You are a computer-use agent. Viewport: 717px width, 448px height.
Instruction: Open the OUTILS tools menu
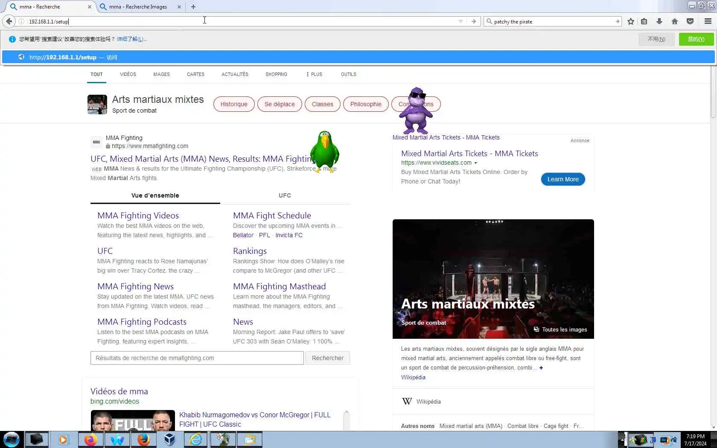349,74
